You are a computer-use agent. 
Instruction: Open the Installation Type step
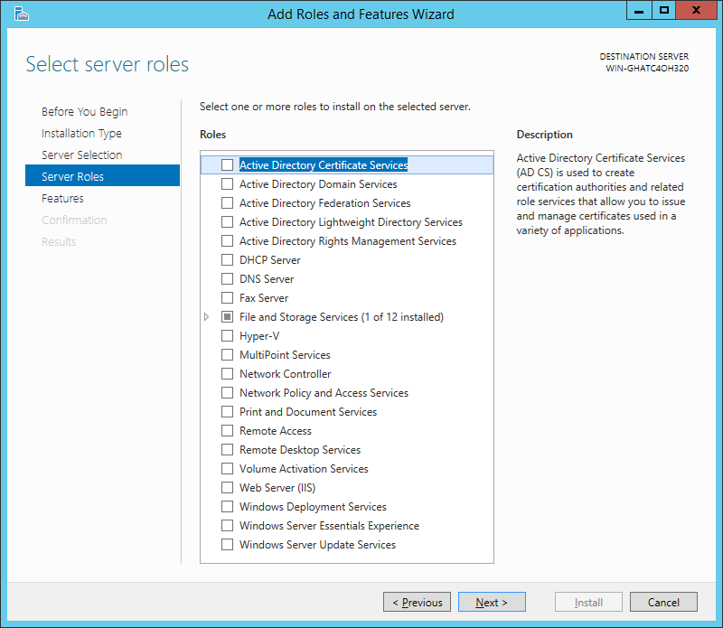[x=81, y=133]
